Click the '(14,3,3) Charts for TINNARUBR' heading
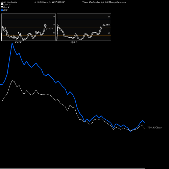Image resolution: width=169 pixels, height=169 pixels. point(49,2)
